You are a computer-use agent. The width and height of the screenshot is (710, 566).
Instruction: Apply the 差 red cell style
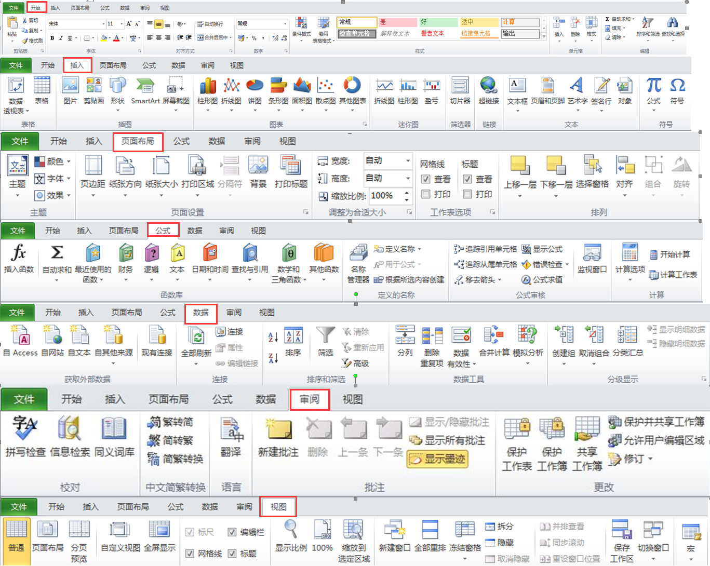[398, 22]
